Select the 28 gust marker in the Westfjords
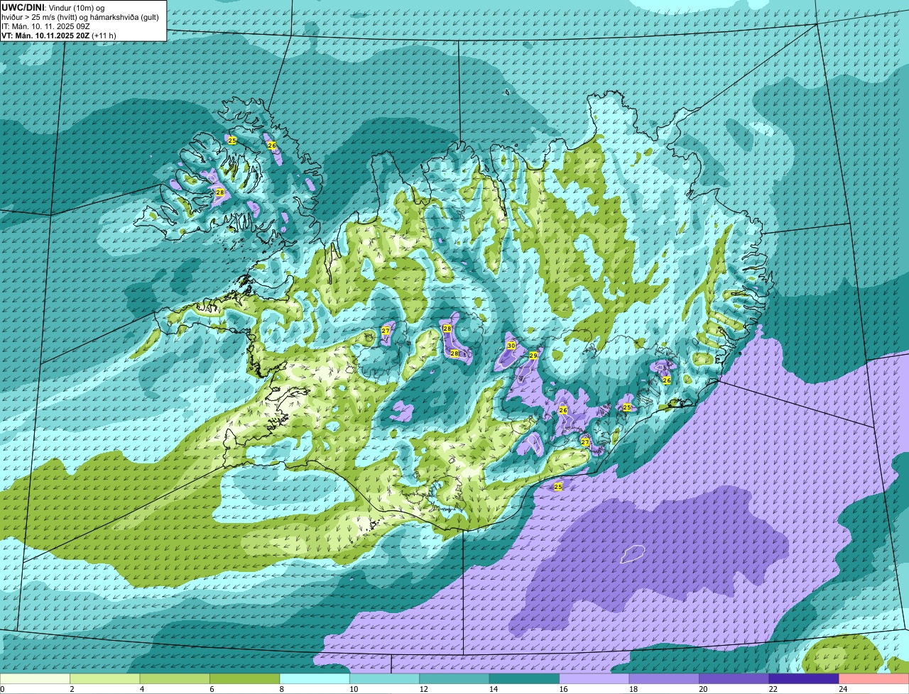The height and width of the screenshot is (694, 909). click(220, 192)
